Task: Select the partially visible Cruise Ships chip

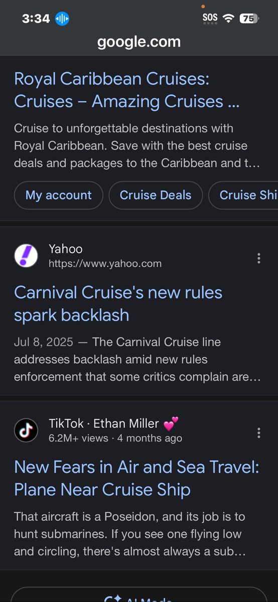Action: [x=243, y=195]
